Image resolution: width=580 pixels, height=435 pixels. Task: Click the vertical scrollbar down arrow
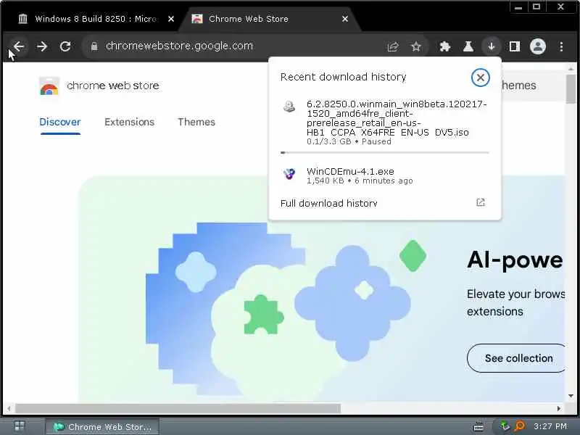(x=571, y=396)
